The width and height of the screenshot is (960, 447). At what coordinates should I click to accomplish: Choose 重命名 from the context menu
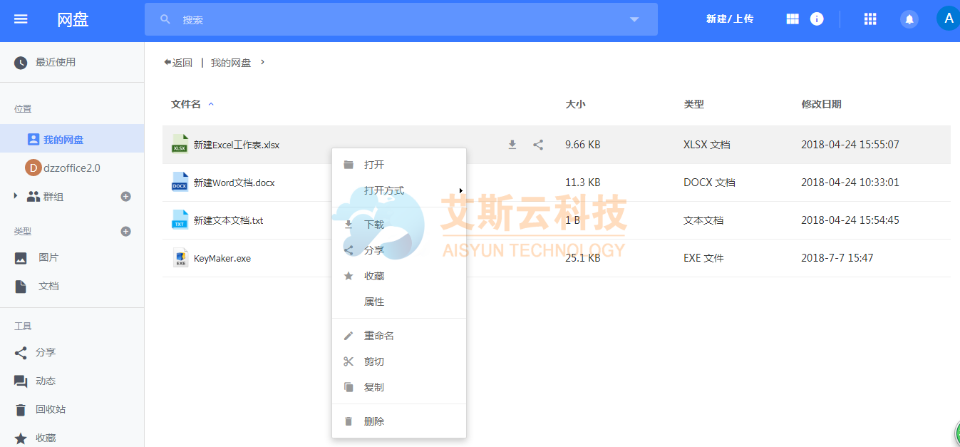(379, 336)
